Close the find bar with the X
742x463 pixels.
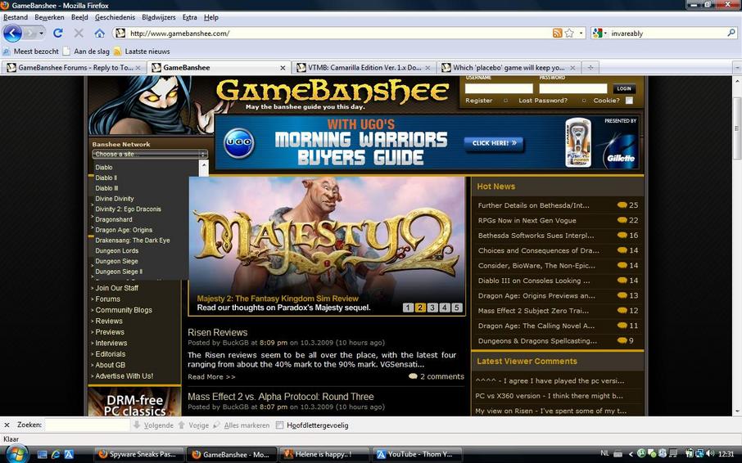click(x=7, y=425)
